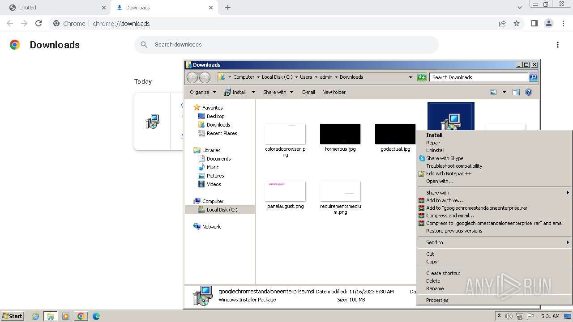Refresh the Explorer folder view
This screenshot has height=322, width=573.
click(x=422, y=77)
